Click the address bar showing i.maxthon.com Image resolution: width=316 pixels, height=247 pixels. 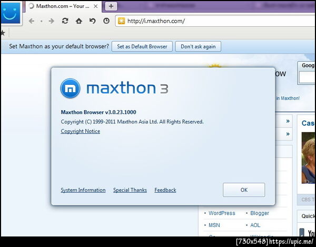point(215,21)
